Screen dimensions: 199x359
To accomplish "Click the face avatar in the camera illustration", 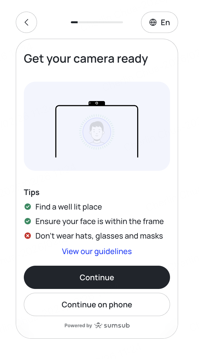I will (x=97, y=131).
